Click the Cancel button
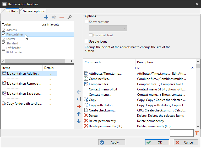 [186, 142]
